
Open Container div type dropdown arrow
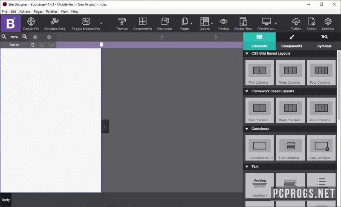[272, 158]
